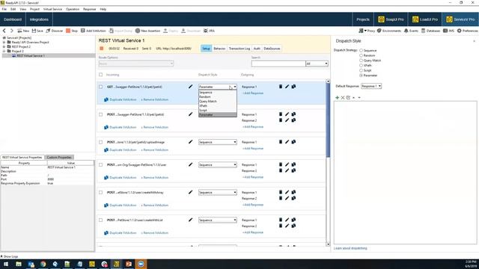Select the Random dispatch strategy radio
479x269 pixels.
tap(361, 55)
